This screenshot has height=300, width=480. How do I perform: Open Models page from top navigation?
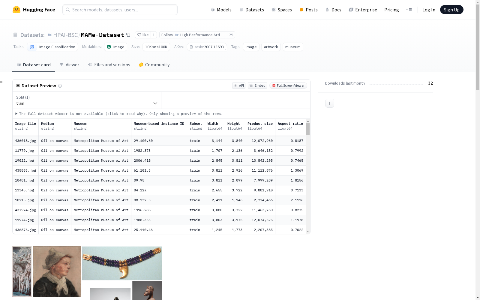[221, 10]
